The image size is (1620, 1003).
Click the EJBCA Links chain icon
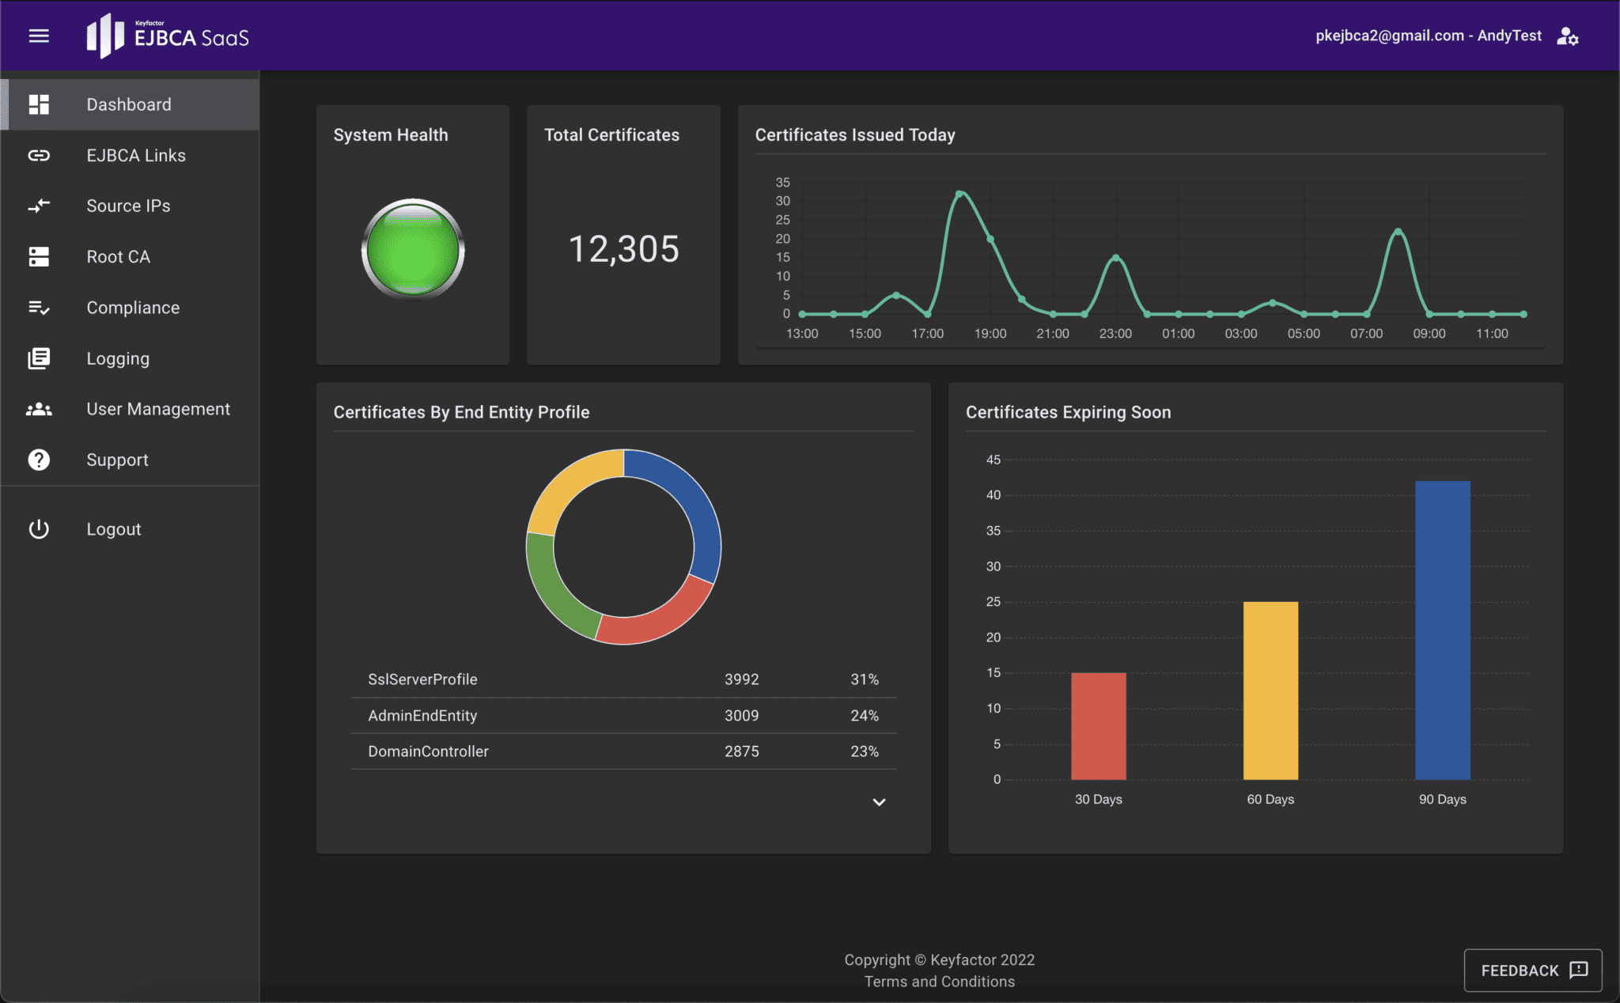point(39,155)
